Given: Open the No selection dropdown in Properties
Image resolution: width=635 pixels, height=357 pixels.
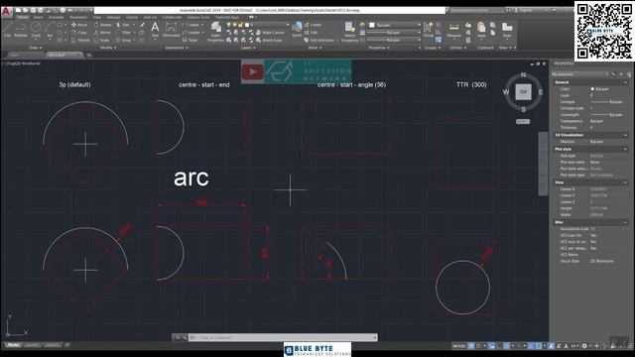Looking at the screenshot, I should pyautogui.click(x=579, y=74).
